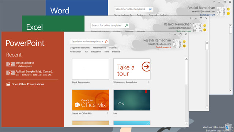
Task: Click the Excel account profile picture
Action: [x=198, y=28]
